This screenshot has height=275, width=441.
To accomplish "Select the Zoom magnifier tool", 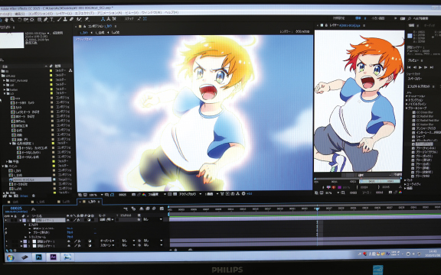I will (x=12, y=20).
